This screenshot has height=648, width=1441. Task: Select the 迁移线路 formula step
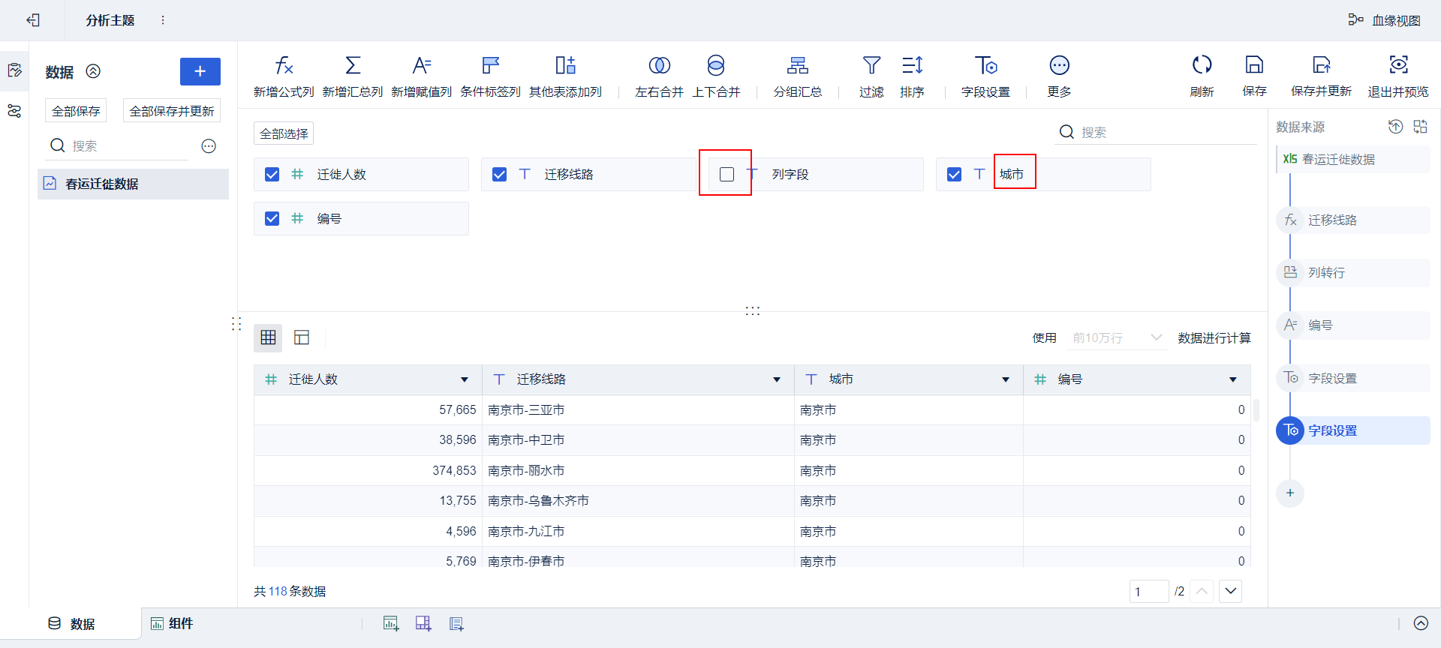[x=1353, y=220]
